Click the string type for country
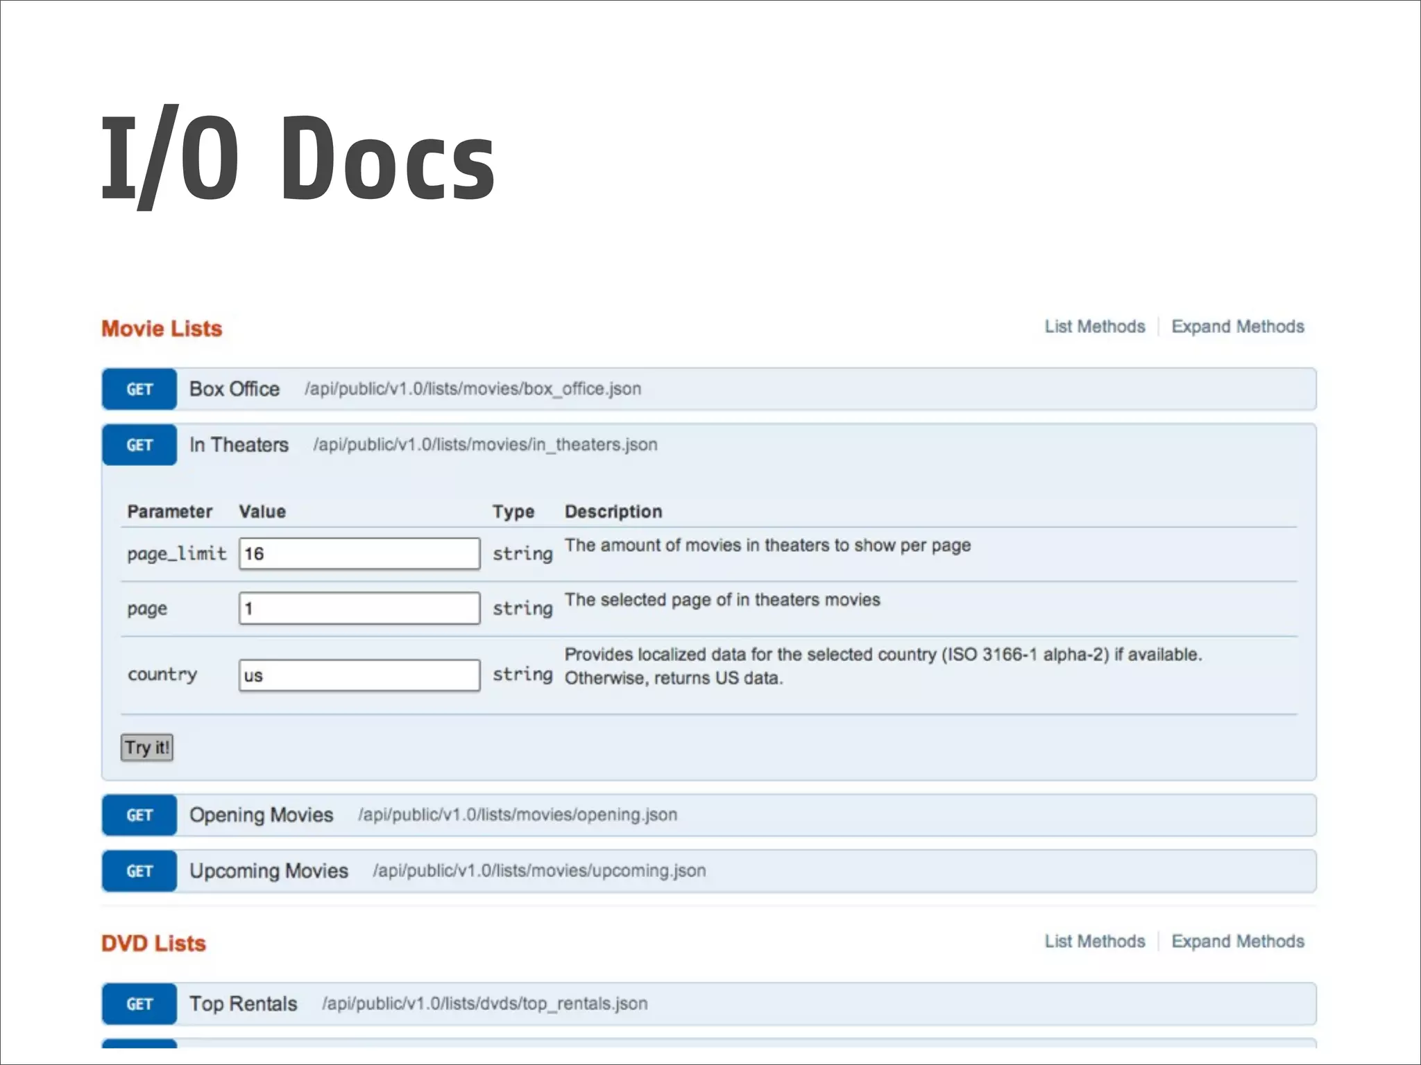 pos(522,675)
